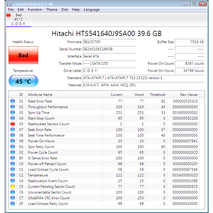Click the Hitachi HTS541640J9SA00 model title
The image size is (213, 213).
[107, 34]
